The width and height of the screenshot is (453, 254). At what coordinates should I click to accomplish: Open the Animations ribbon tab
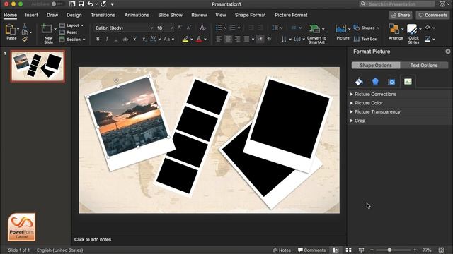coord(137,15)
